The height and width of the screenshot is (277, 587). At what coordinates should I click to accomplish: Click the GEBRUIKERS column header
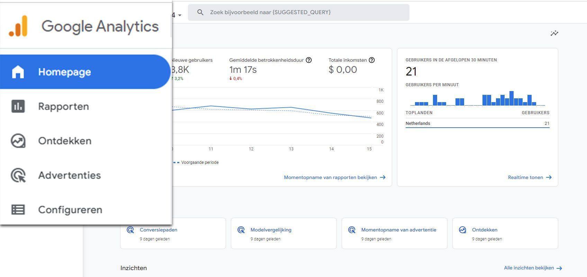click(x=535, y=113)
